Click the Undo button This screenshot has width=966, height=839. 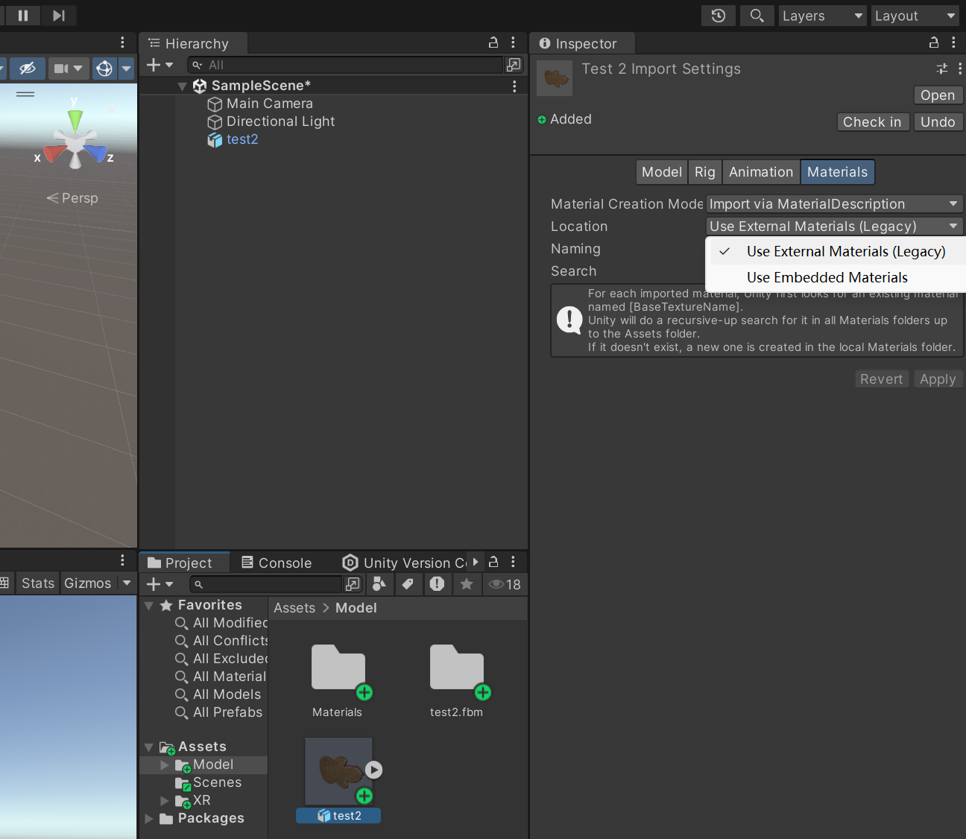(938, 122)
